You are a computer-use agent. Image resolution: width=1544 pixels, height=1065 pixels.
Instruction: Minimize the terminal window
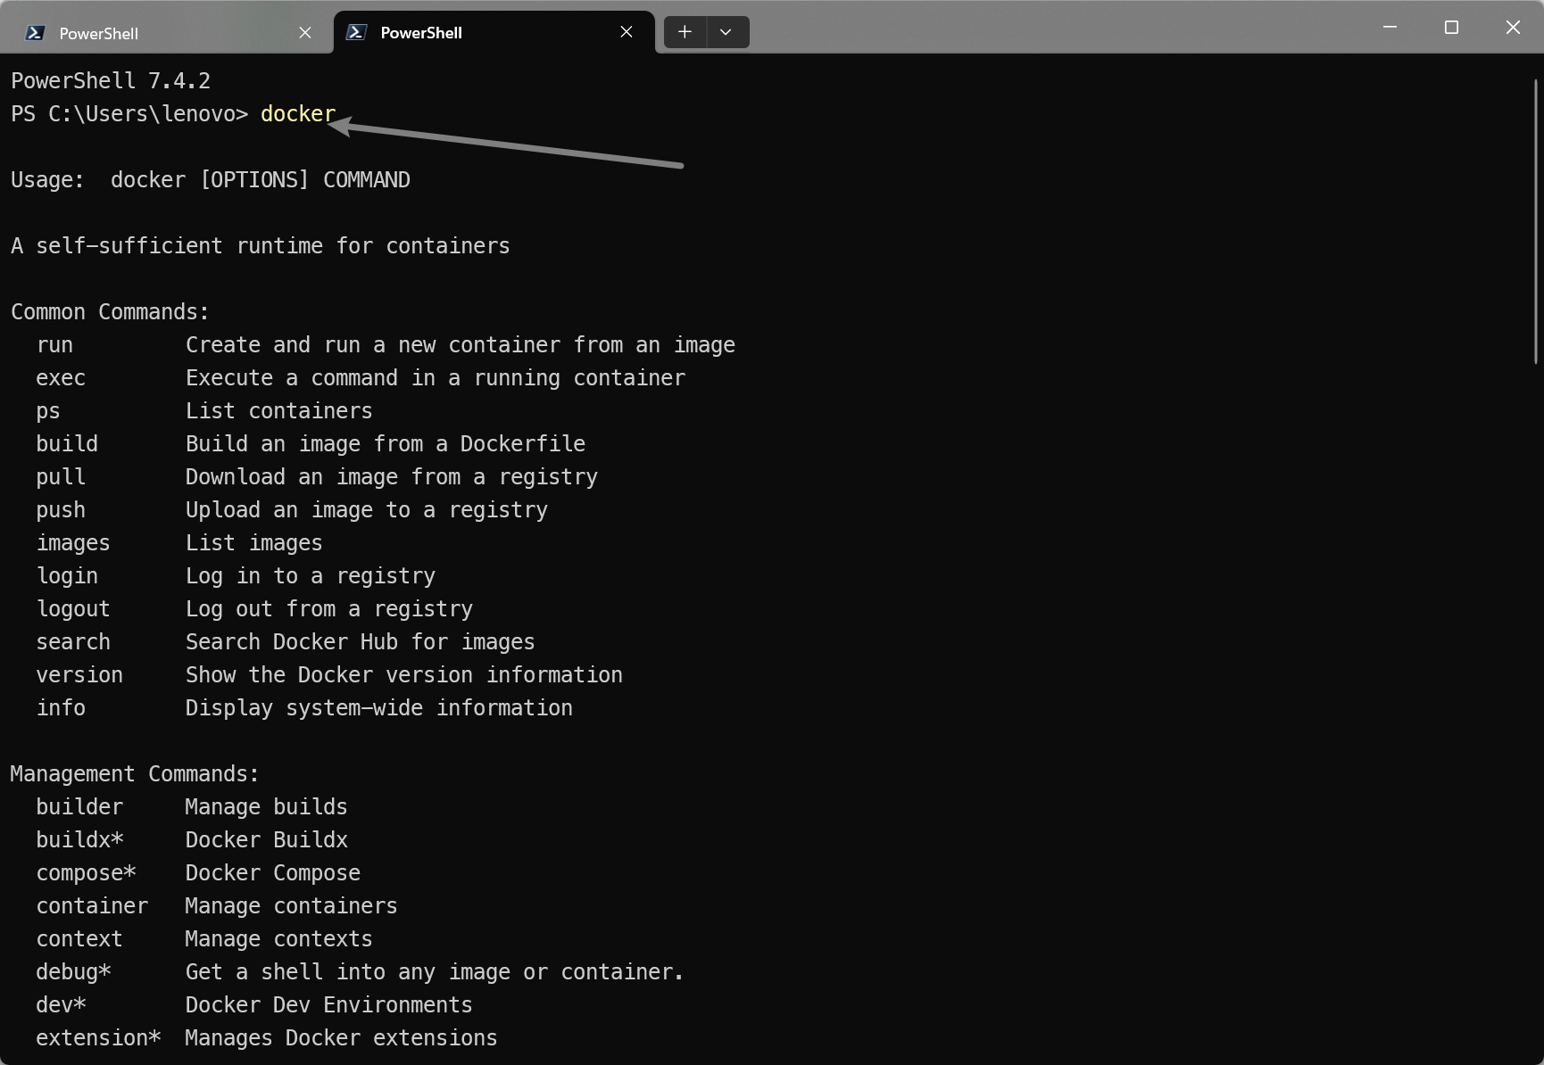(1390, 28)
